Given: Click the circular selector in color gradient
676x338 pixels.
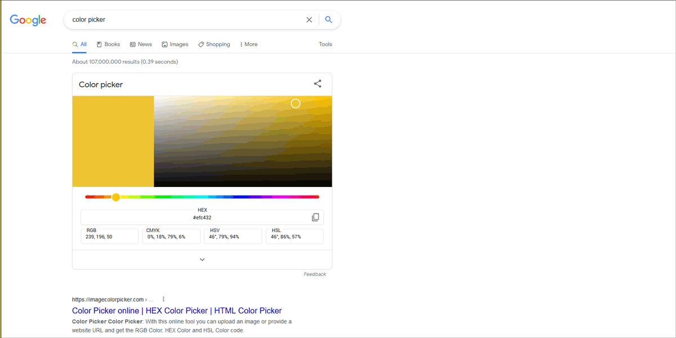Looking at the screenshot, I should pyautogui.click(x=296, y=104).
